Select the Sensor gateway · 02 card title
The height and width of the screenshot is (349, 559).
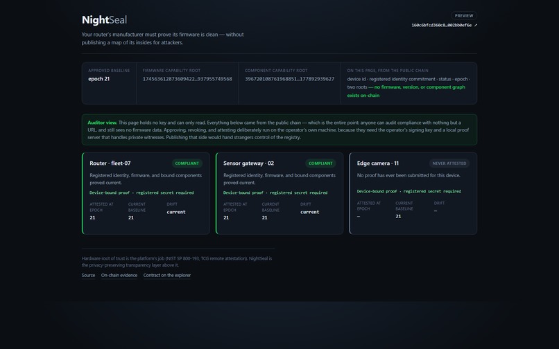(248, 163)
